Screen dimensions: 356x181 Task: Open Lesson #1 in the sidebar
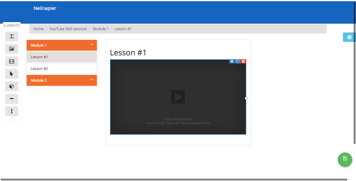62,57
